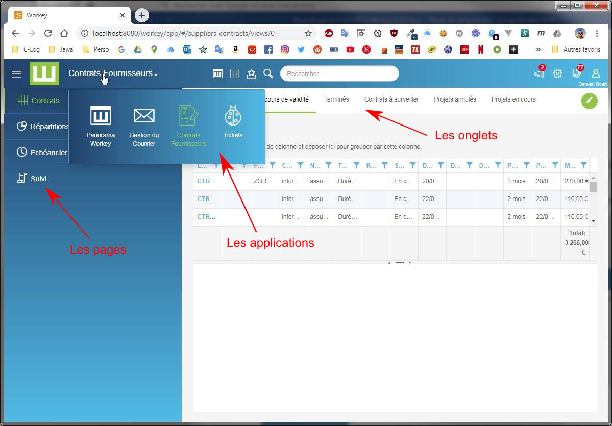Open the Panorama Workey application

[x=101, y=125]
